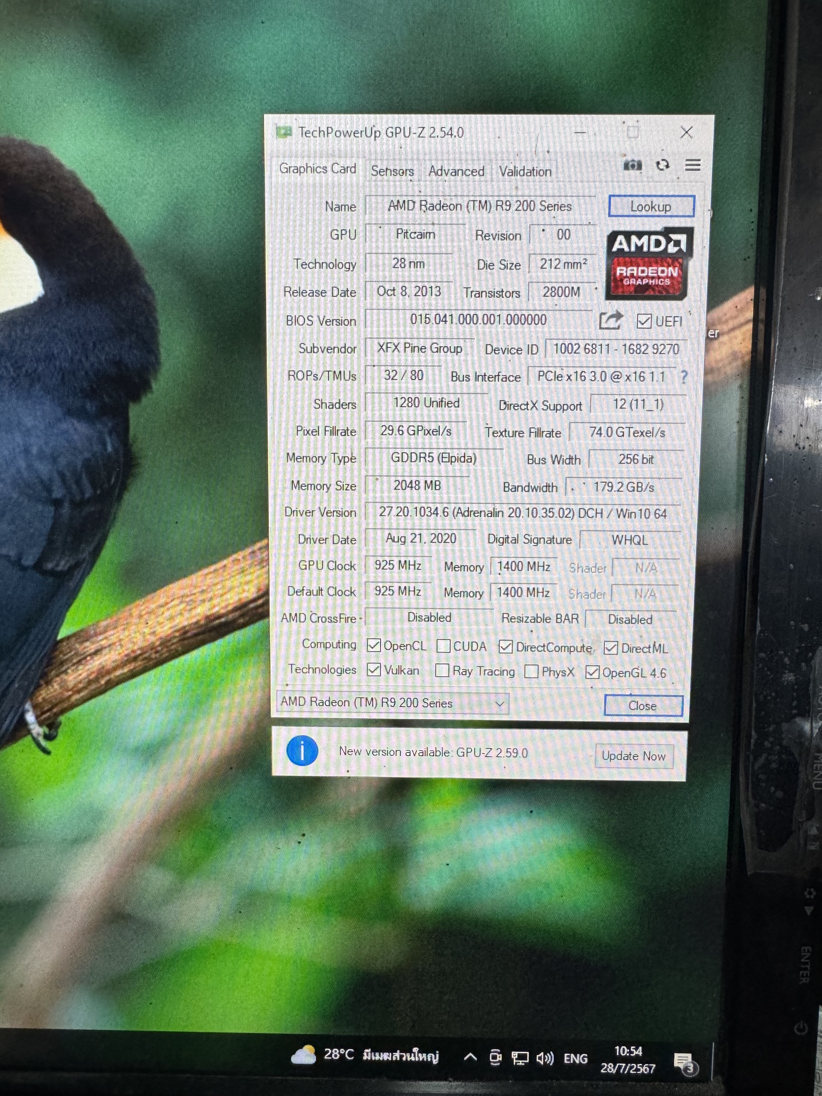Open the taskbar clock and date
This screenshot has height=1096, width=822.
point(628,1059)
